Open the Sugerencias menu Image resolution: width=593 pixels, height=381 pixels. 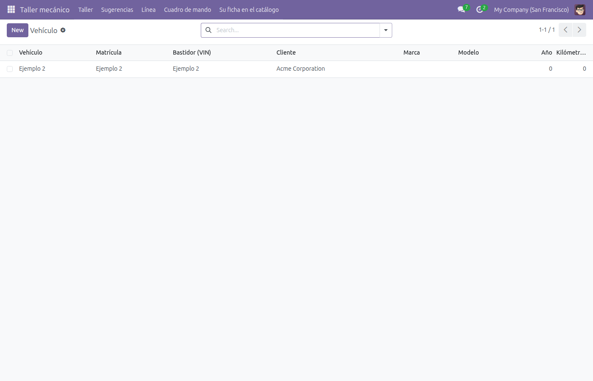pos(117,9)
